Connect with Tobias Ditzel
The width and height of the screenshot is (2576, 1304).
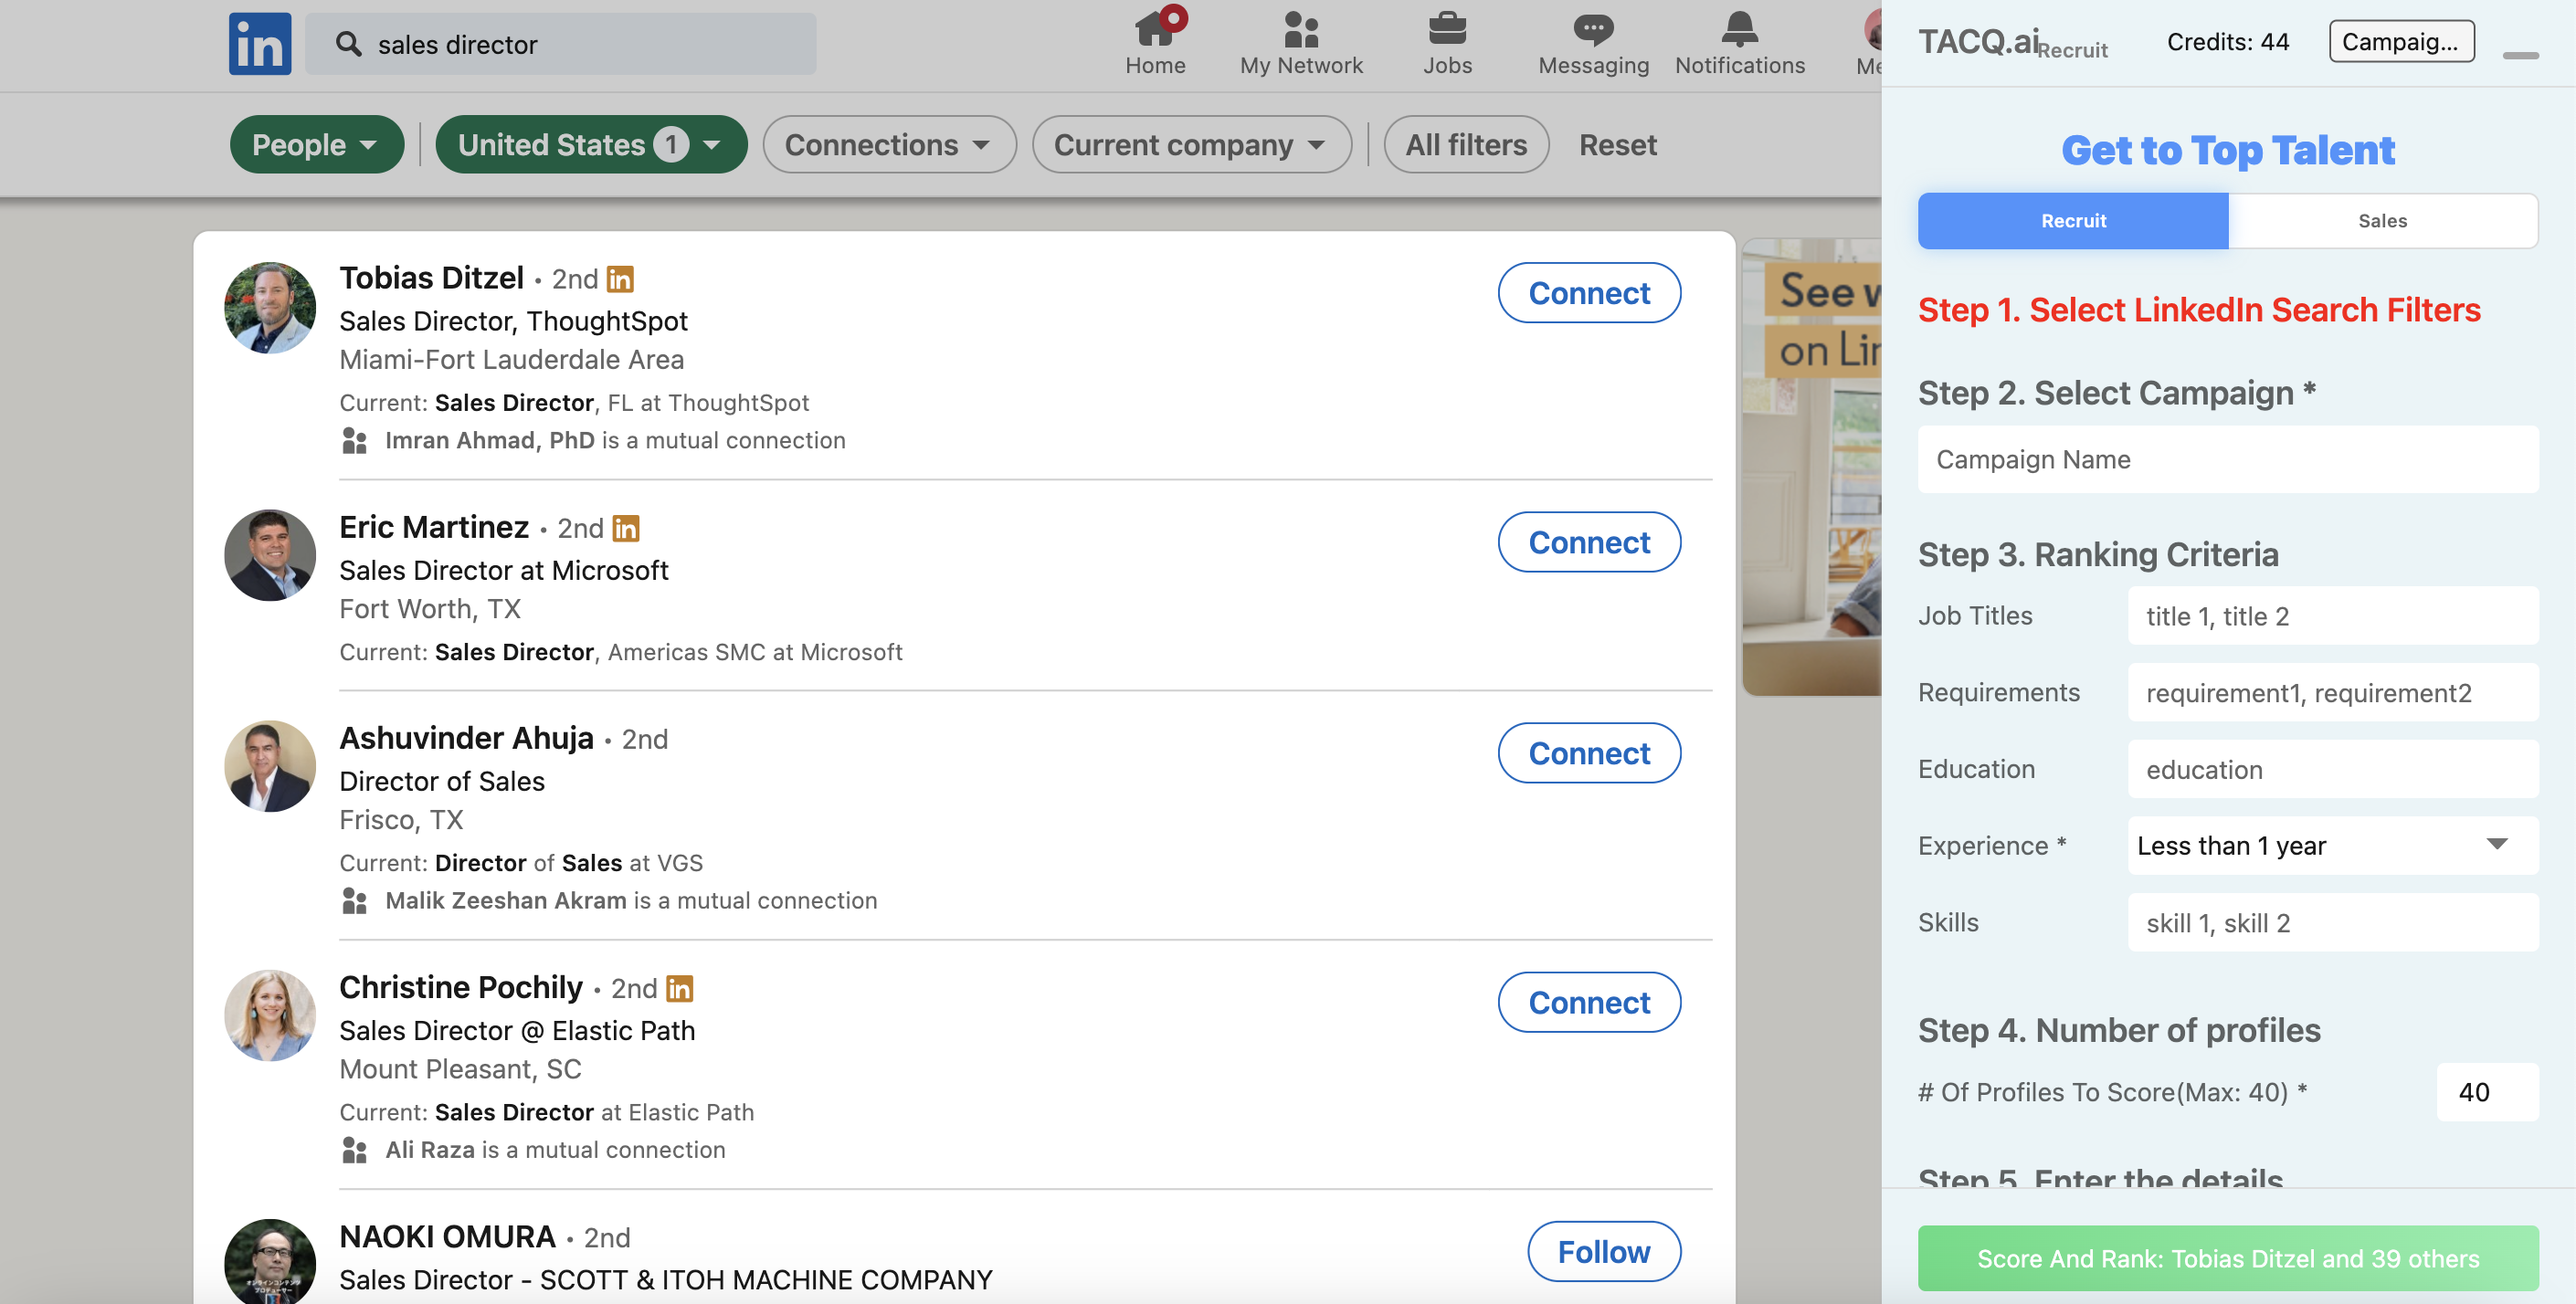click(1589, 293)
